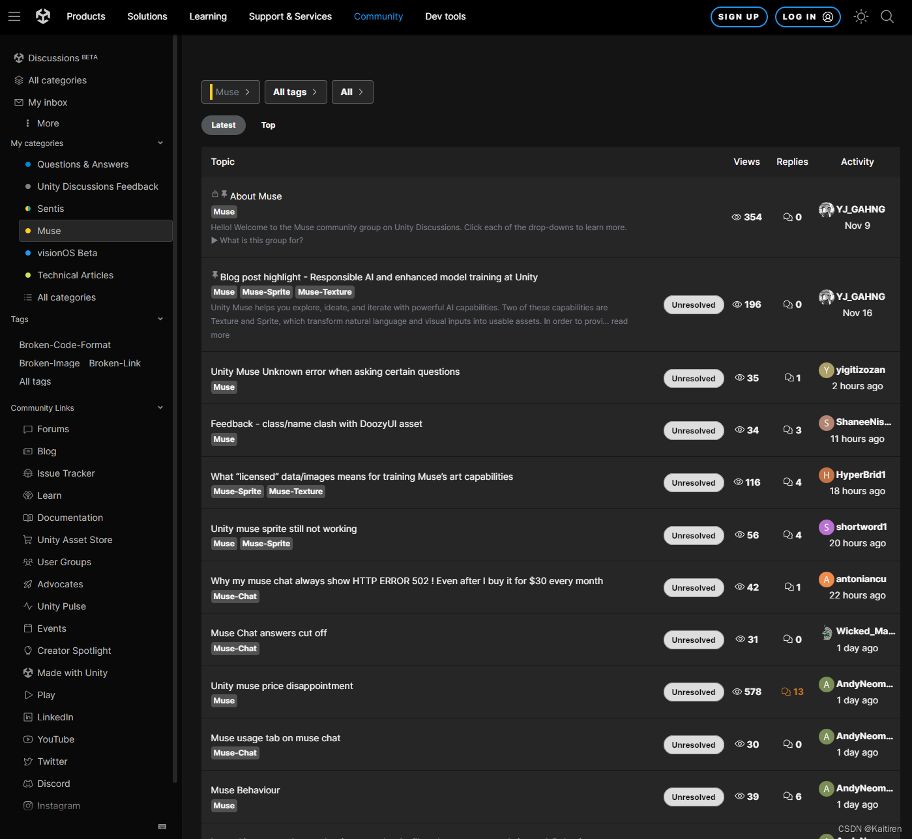Click the My inbox envelope icon
The height and width of the screenshot is (839, 912).
pos(19,102)
